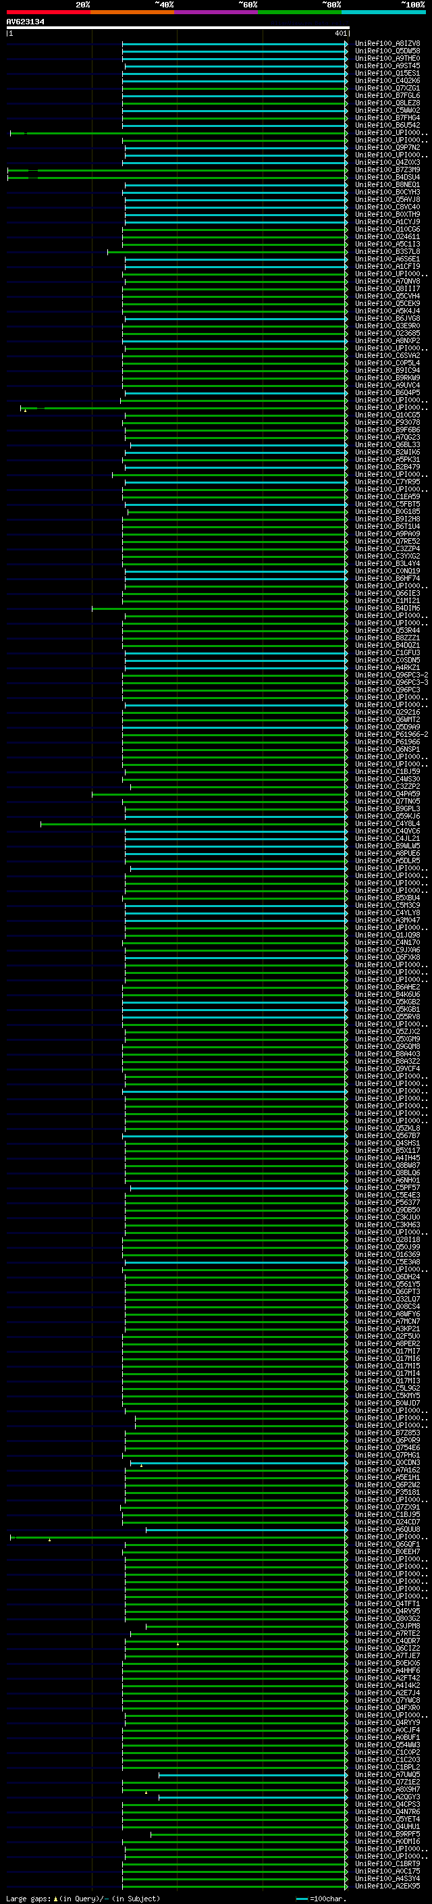Select hit UniRef100_A8IZV8
The image size is (432, 1904).
click(387, 44)
